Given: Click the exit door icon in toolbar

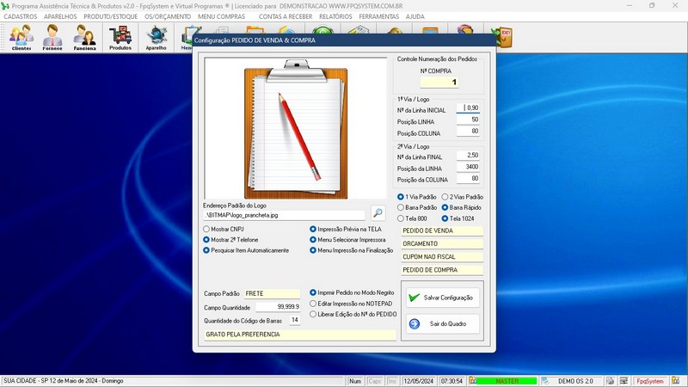Looking at the screenshot, I should 502,38.
